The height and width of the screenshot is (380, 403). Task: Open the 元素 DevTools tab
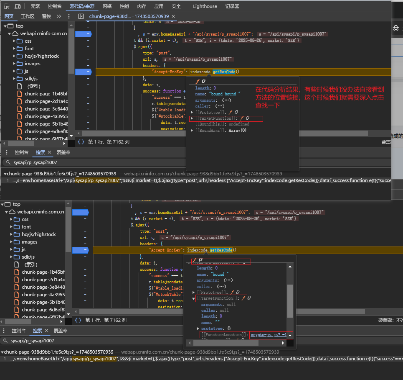point(35,6)
